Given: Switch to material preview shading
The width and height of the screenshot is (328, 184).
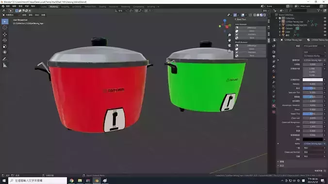Looking at the screenshot, I should (261, 15).
